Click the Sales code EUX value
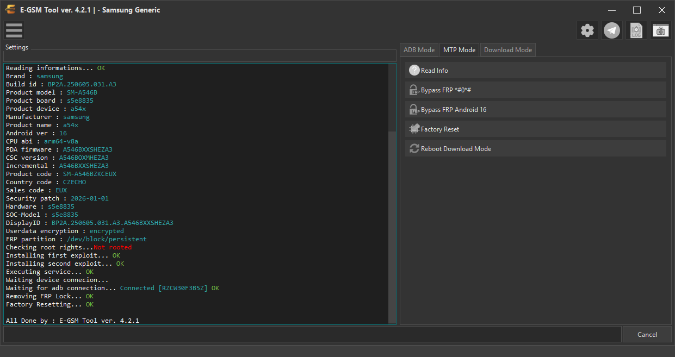Viewport: 675px width, 357px height. coord(61,190)
